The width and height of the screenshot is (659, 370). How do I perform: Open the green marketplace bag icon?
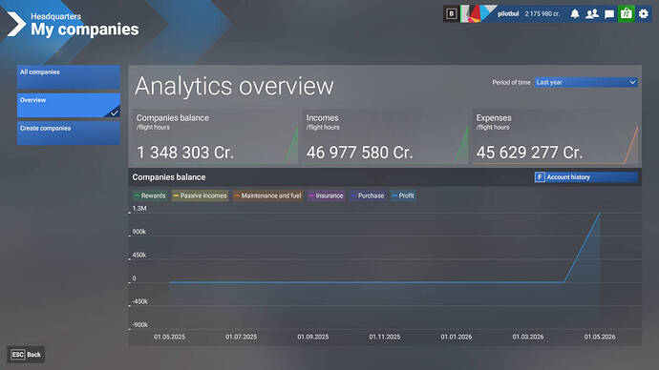coord(627,14)
